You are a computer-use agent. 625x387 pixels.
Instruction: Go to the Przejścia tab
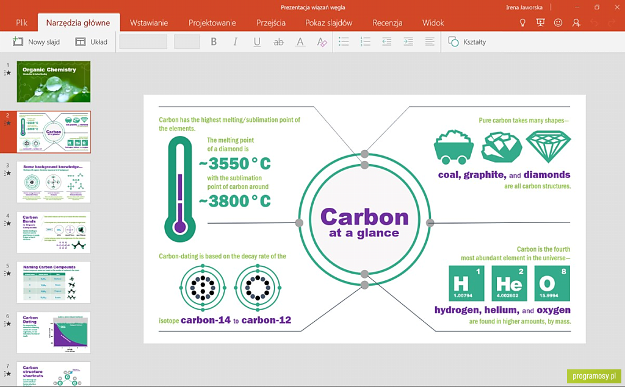tap(270, 23)
